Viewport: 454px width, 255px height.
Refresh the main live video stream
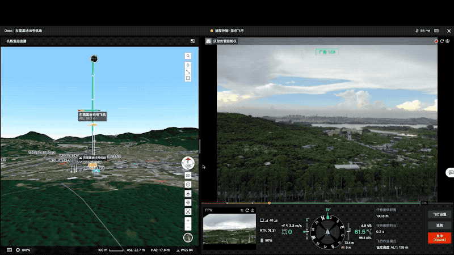pos(442,41)
